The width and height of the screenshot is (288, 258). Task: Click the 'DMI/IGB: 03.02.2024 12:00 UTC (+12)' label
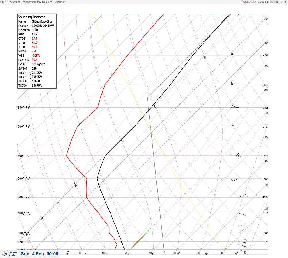click(264, 2)
